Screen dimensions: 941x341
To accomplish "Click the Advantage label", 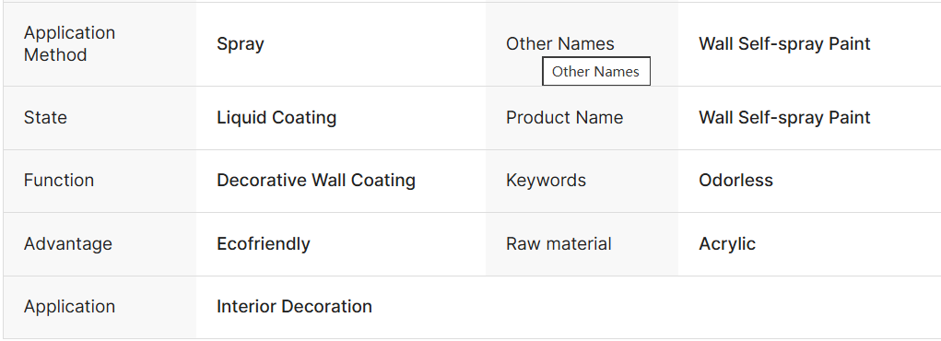I will 68,243.
